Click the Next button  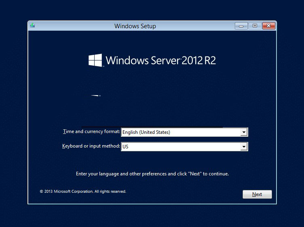coord(257,194)
